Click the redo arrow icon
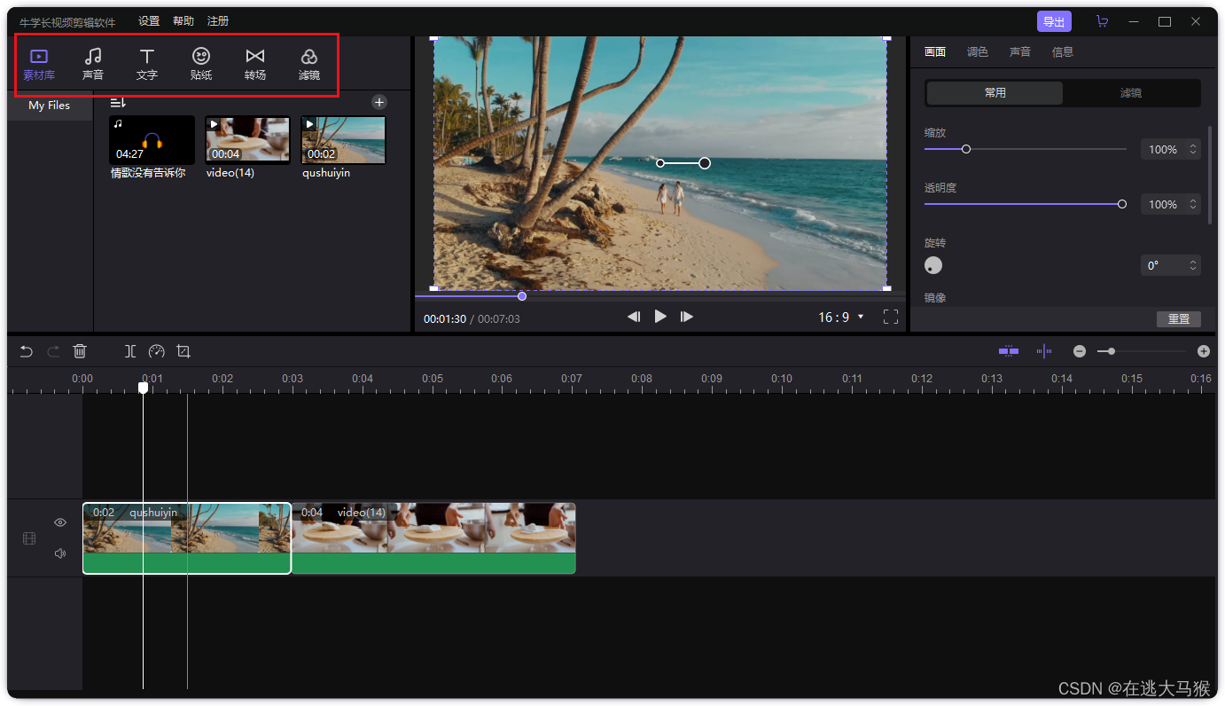The image size is (1225, 706). click(53, 351)
